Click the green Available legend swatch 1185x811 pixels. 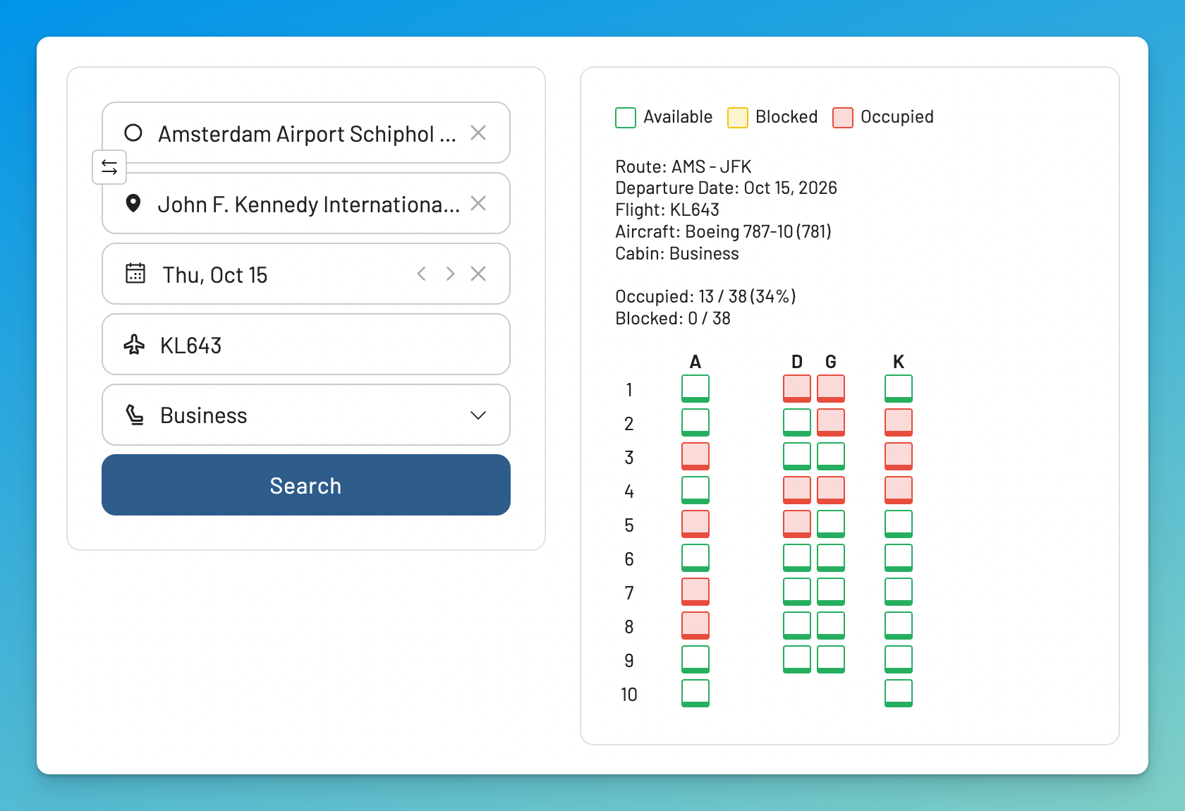point(626,117)
